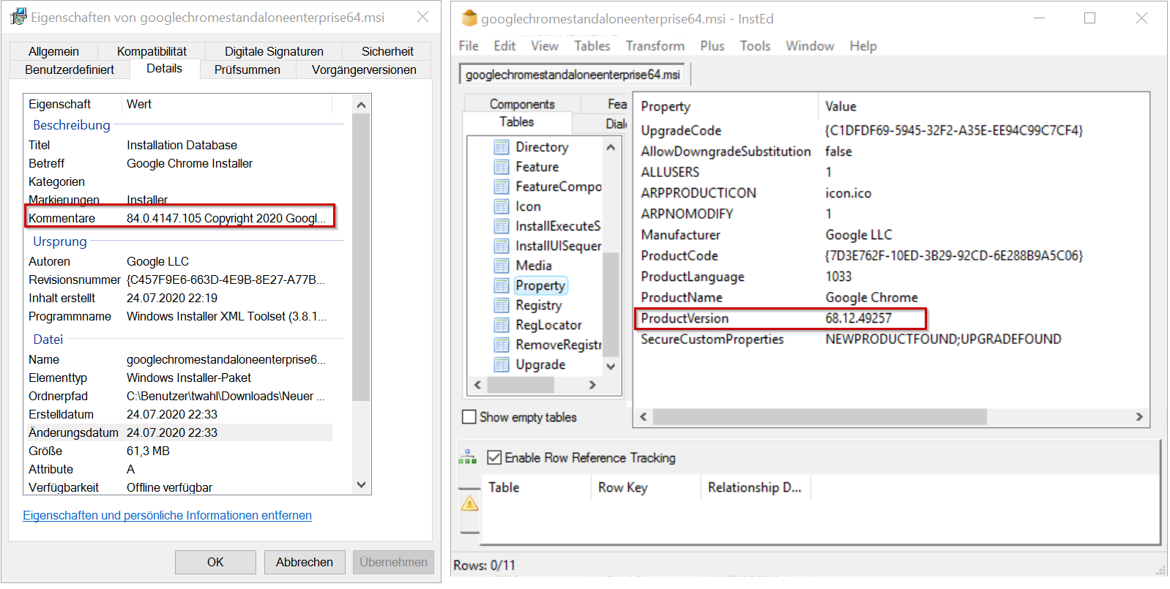Switch to the Kompatibilität tab

click(x=152, y=51)
